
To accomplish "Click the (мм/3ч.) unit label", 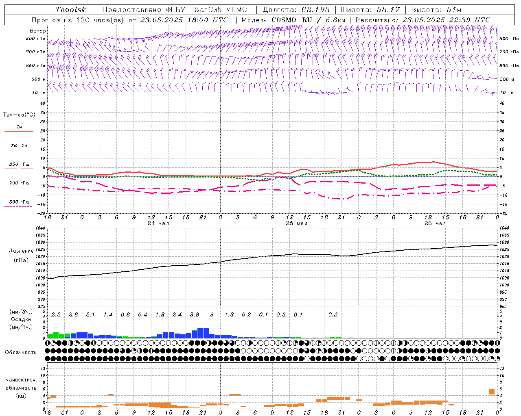I will [21, 312].
